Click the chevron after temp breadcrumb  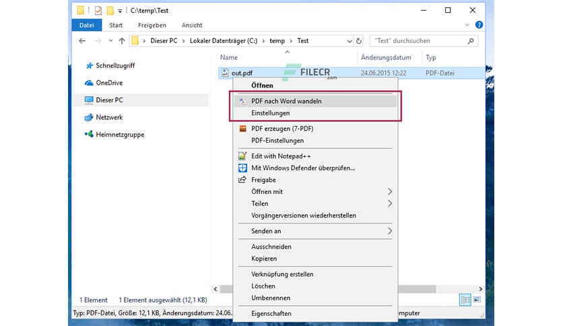point(291,41)
